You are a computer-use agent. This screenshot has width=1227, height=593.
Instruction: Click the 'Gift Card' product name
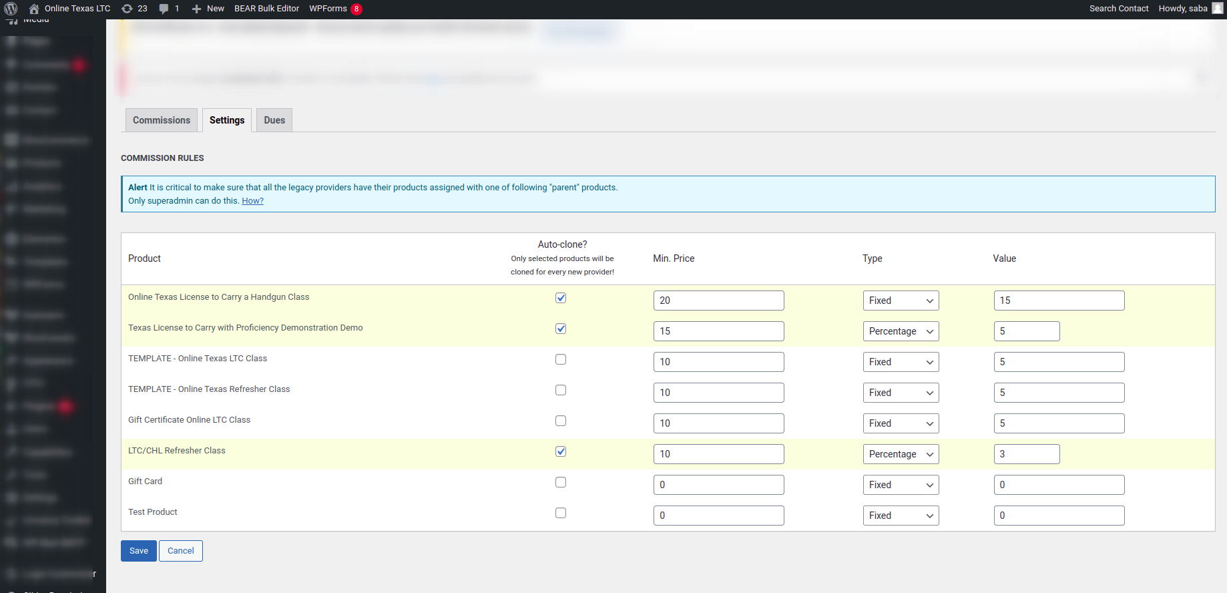146,481
